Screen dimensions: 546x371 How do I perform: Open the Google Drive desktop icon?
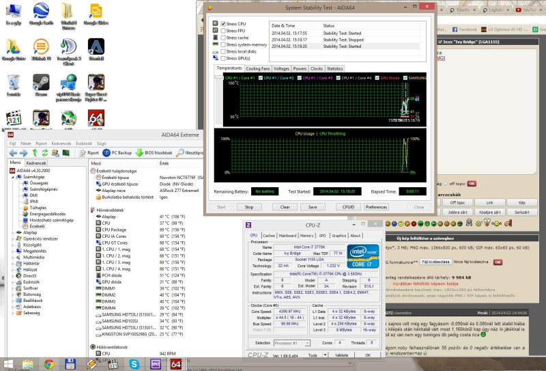click(14, 49)
